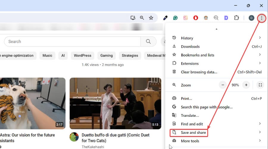Open Save and share submenu
The width and height of the screenshot is (268, 149).
point(216,133)
